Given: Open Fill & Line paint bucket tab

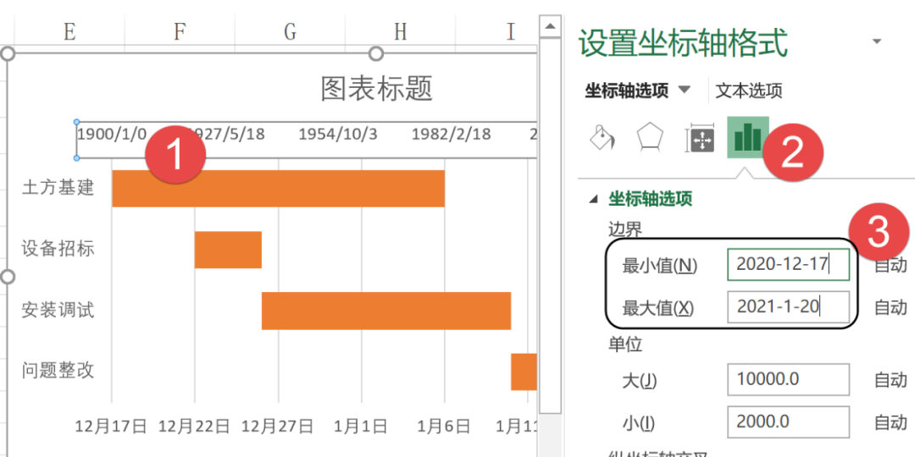Looking at the screenshot, I should point(602,138).
